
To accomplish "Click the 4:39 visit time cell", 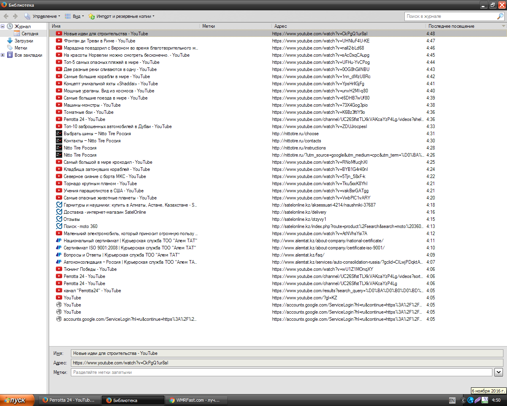I will (431, 98).
